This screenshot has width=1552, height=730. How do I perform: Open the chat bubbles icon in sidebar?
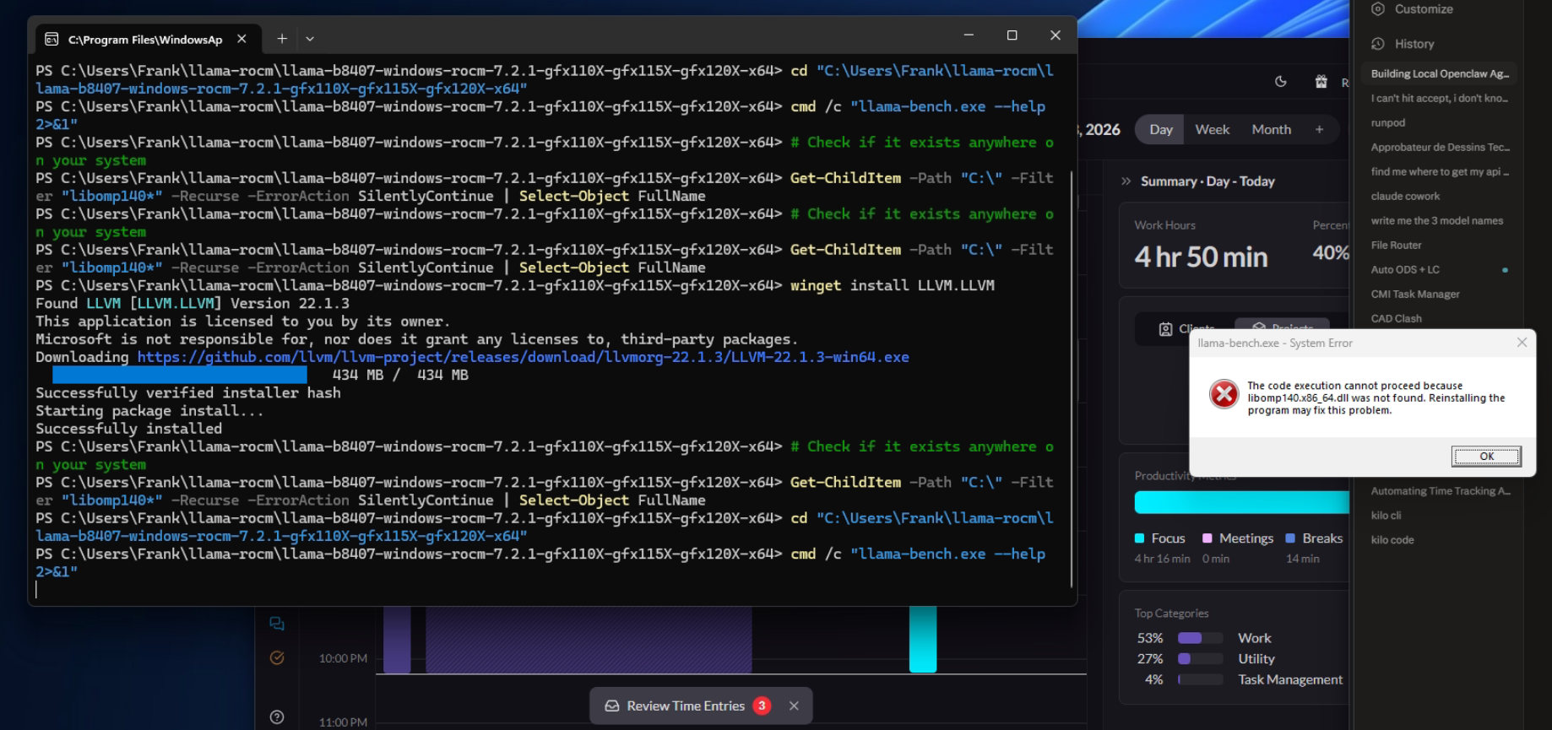coord(277,624)
